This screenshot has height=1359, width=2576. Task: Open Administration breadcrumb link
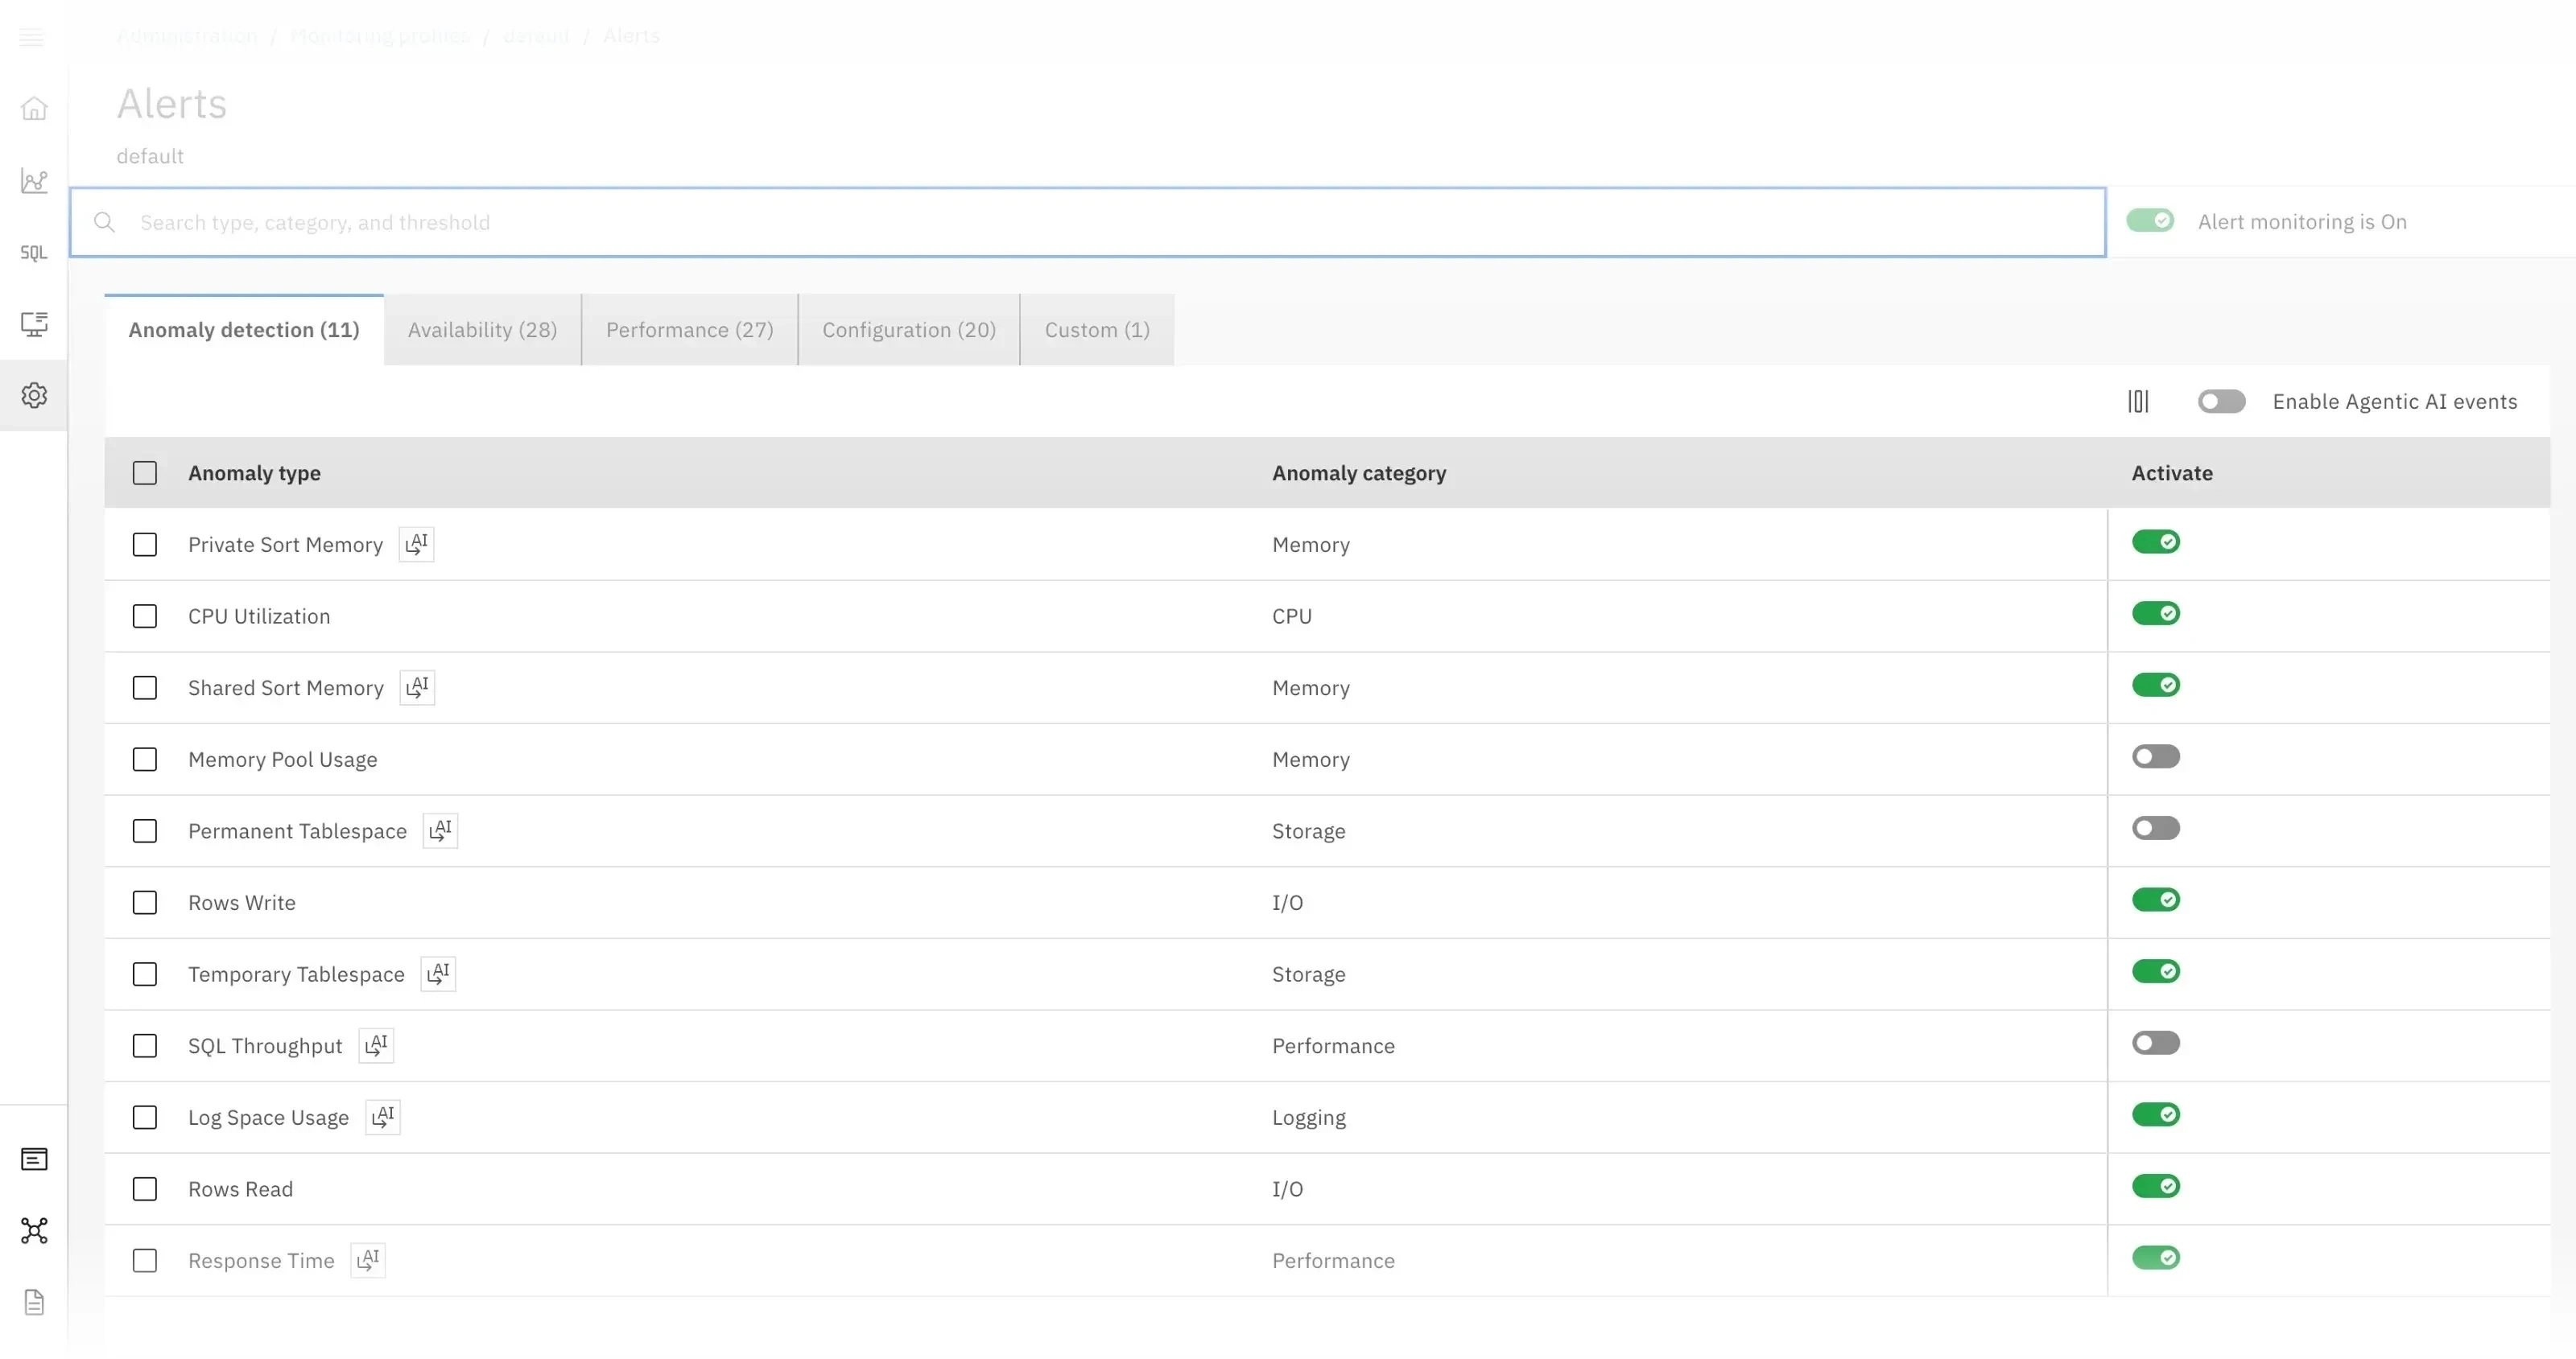point(187,36)
